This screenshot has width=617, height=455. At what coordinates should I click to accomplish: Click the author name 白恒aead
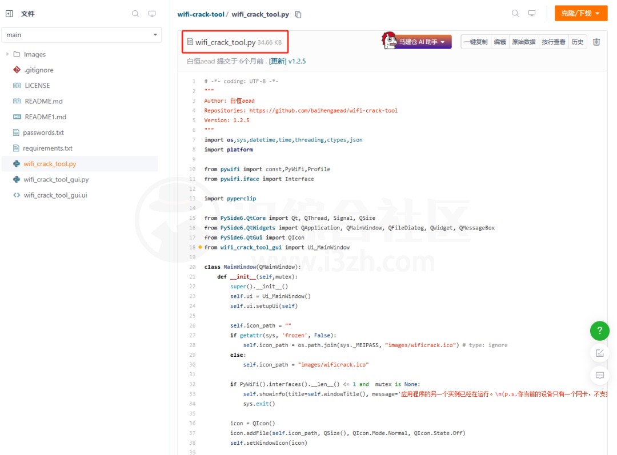(201, 61)
